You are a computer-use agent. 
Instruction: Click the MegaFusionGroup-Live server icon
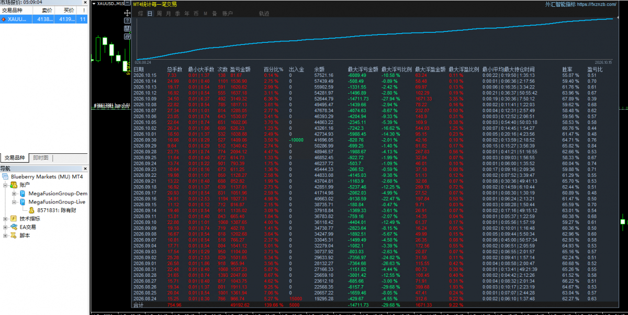coord(23,202)
